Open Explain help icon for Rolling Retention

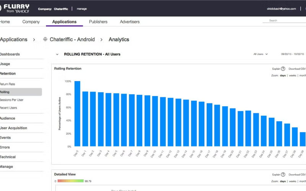pos(283,69)
